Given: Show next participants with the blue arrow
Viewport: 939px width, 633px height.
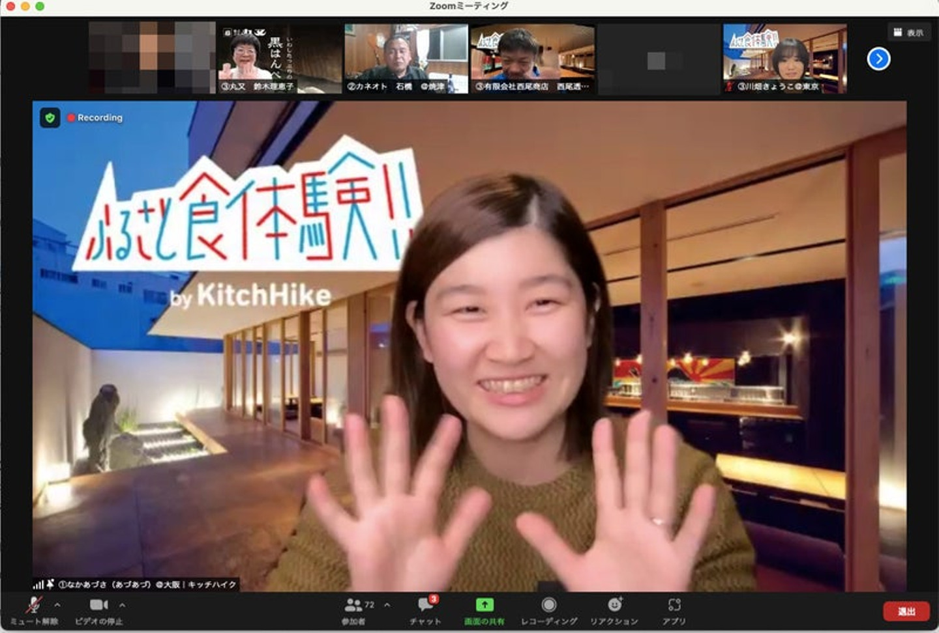Looking at the screenshot, I should (x=878, y=59).
